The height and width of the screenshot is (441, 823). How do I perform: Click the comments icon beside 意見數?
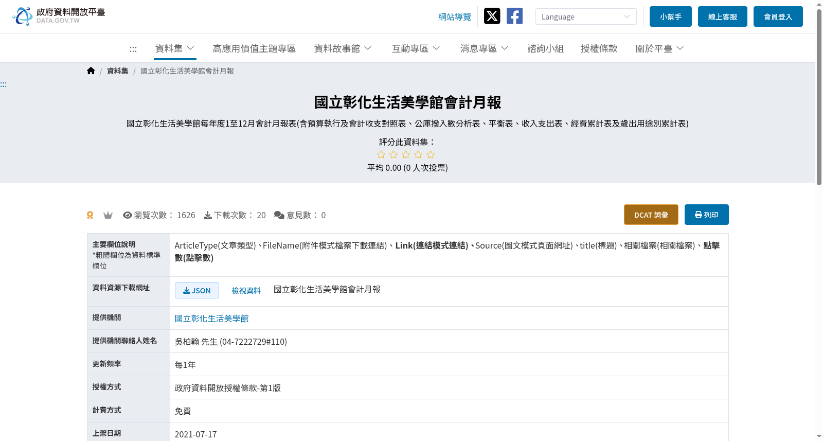279,215
